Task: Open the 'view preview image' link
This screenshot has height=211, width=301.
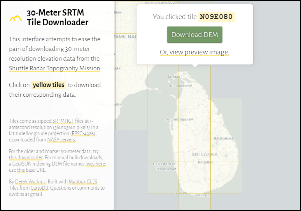Action: pyautogui.click(x=194, y=52)
